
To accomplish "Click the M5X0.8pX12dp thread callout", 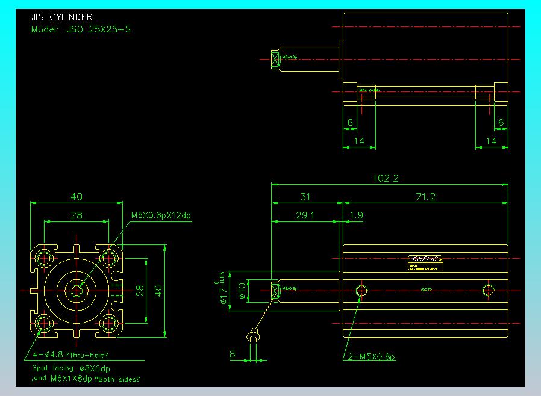I will [161, 215].
